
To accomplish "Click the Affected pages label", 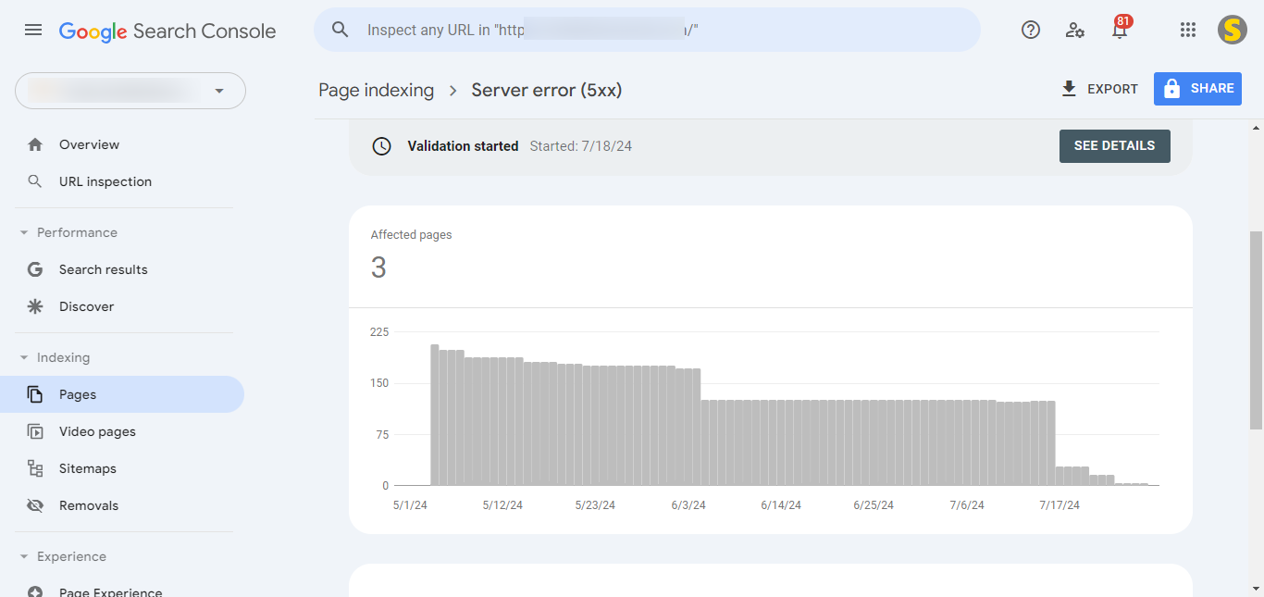I will tap(411, 235).
